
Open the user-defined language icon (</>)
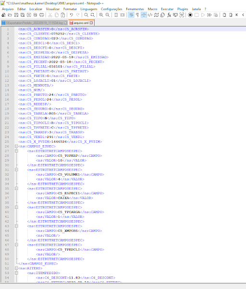tap(150, 15)
